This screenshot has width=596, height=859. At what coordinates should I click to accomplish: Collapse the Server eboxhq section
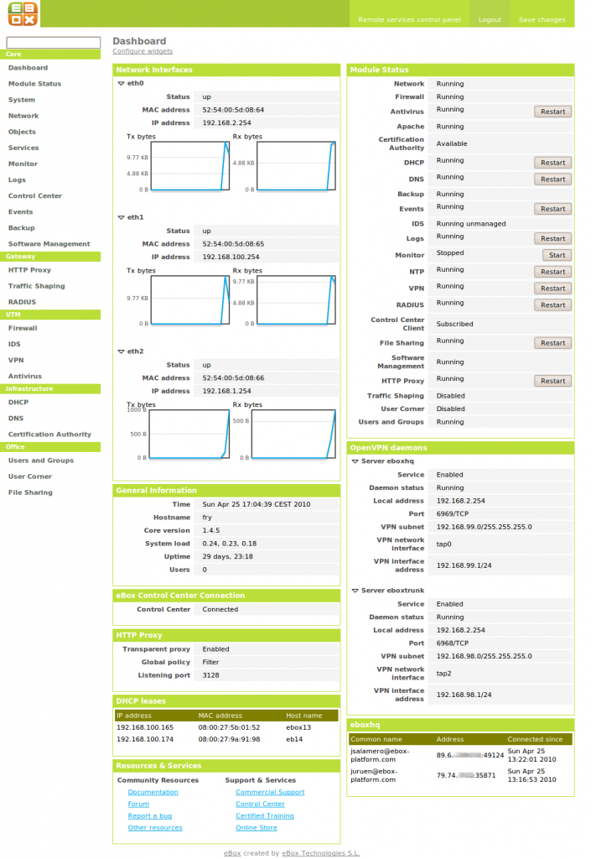tap(355, 461)
